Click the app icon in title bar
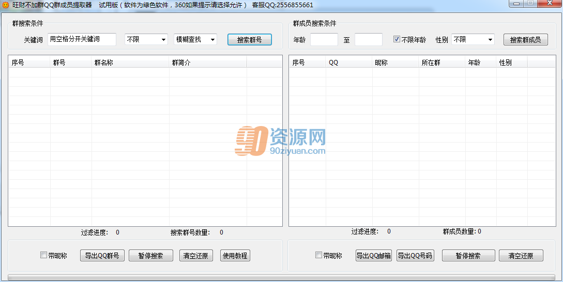This screenshot has height=282, width=563. point(5,5)
